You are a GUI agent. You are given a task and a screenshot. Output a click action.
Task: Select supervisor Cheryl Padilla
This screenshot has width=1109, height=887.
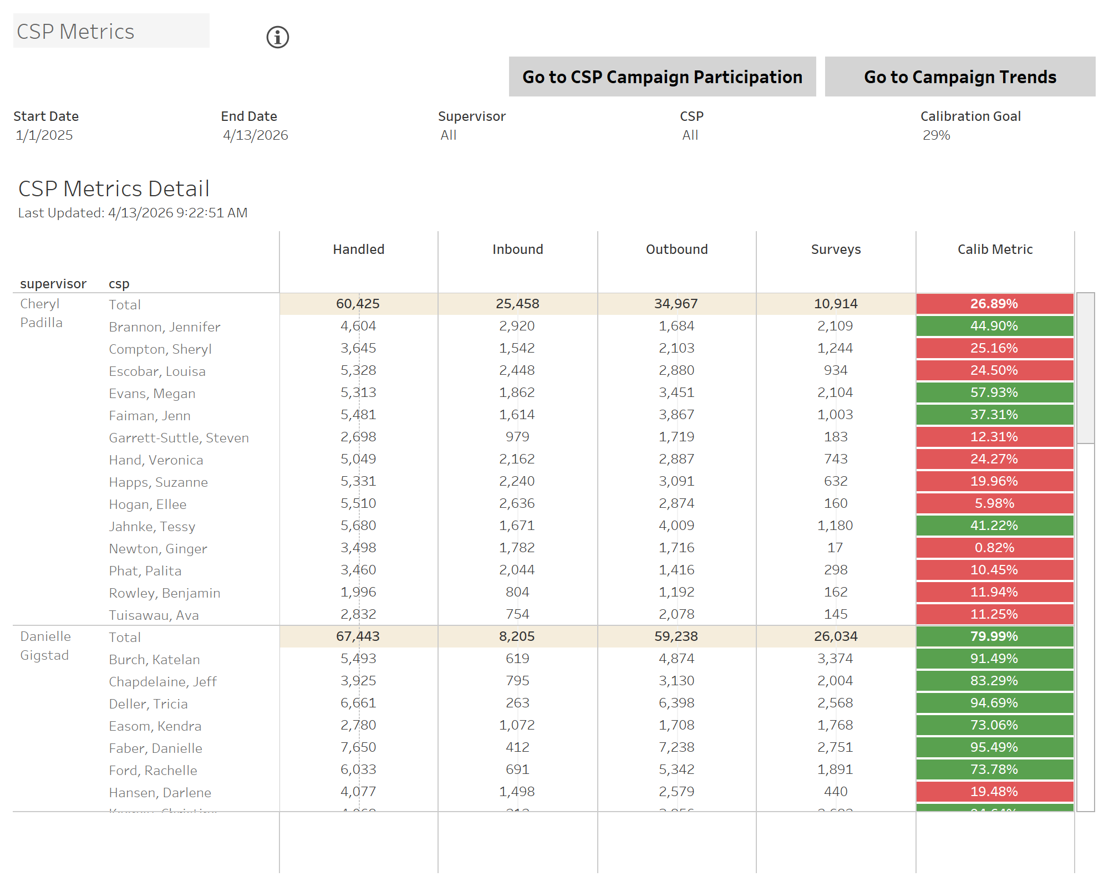coord(40,313)
